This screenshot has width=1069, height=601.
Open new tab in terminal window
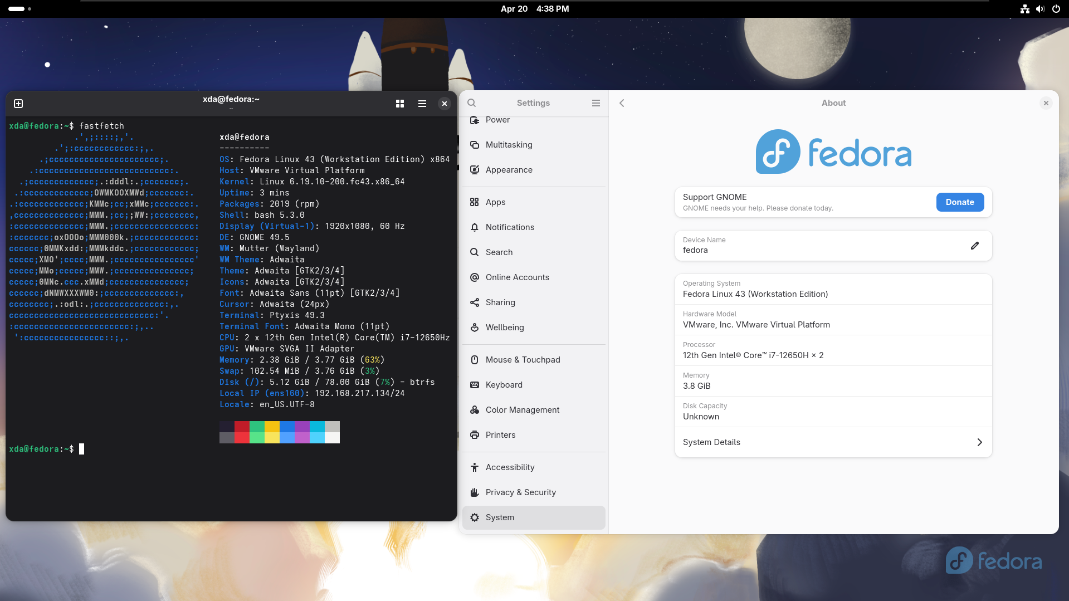click(18, 104)
